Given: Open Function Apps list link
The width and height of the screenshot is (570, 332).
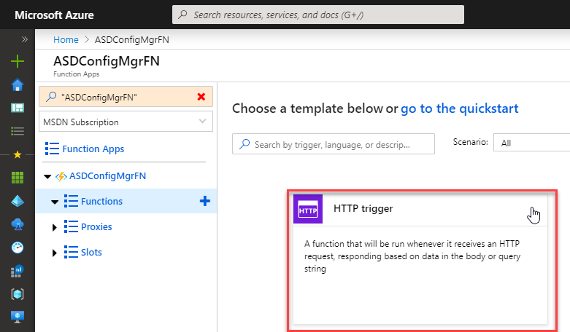Looking at the screenshot, I should [93, 149].
